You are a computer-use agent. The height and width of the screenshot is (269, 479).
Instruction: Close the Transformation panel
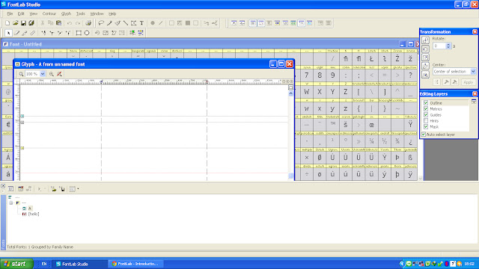(x=475, y=31)
